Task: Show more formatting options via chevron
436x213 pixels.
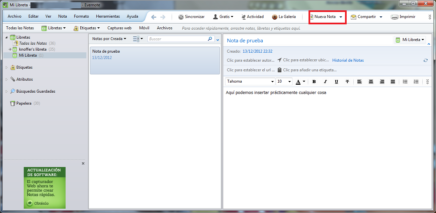Action: point(427,82)
